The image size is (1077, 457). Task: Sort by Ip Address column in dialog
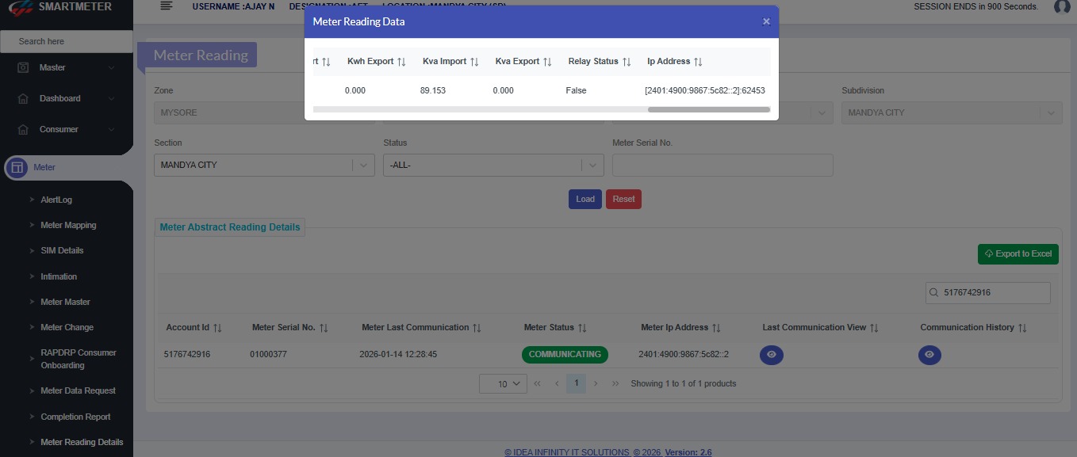pos(698,62)
